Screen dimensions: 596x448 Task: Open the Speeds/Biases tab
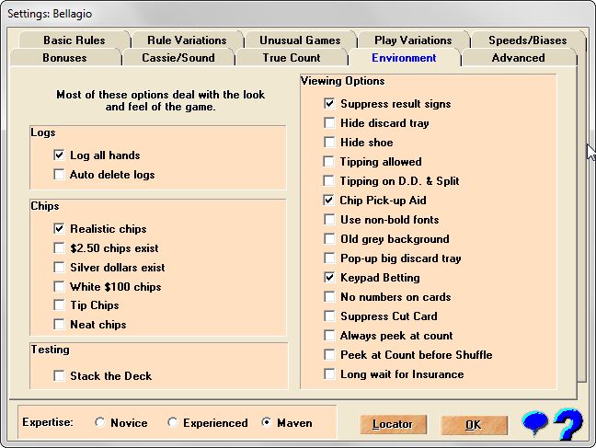point(528,40)
